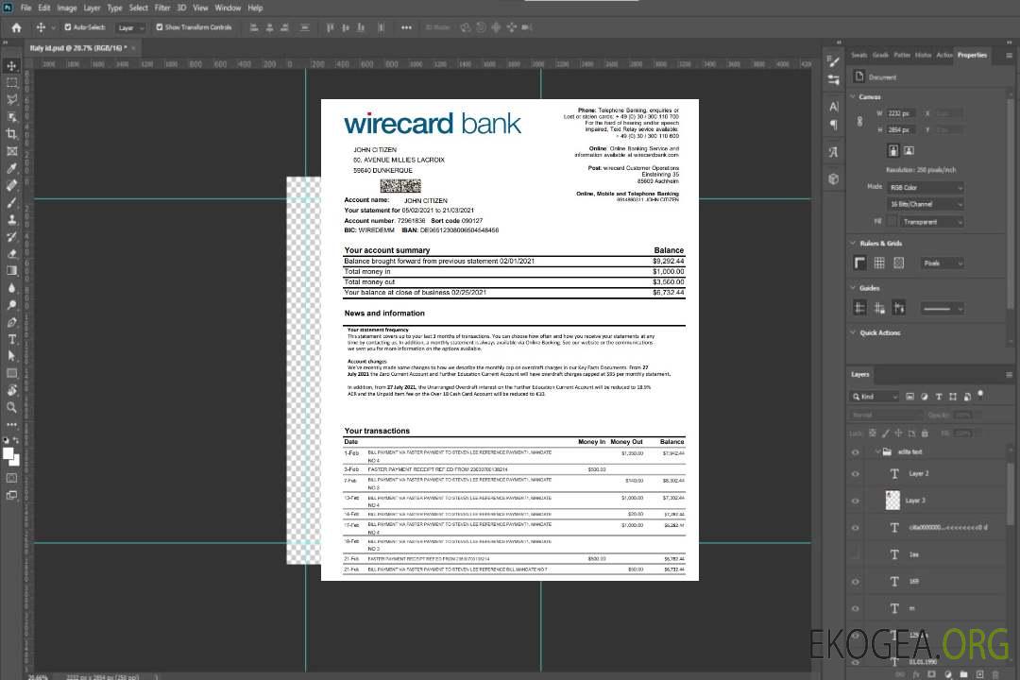
Task: Select Layer 3 thumbnail in Layers panel
Action: tap(893, 500)
